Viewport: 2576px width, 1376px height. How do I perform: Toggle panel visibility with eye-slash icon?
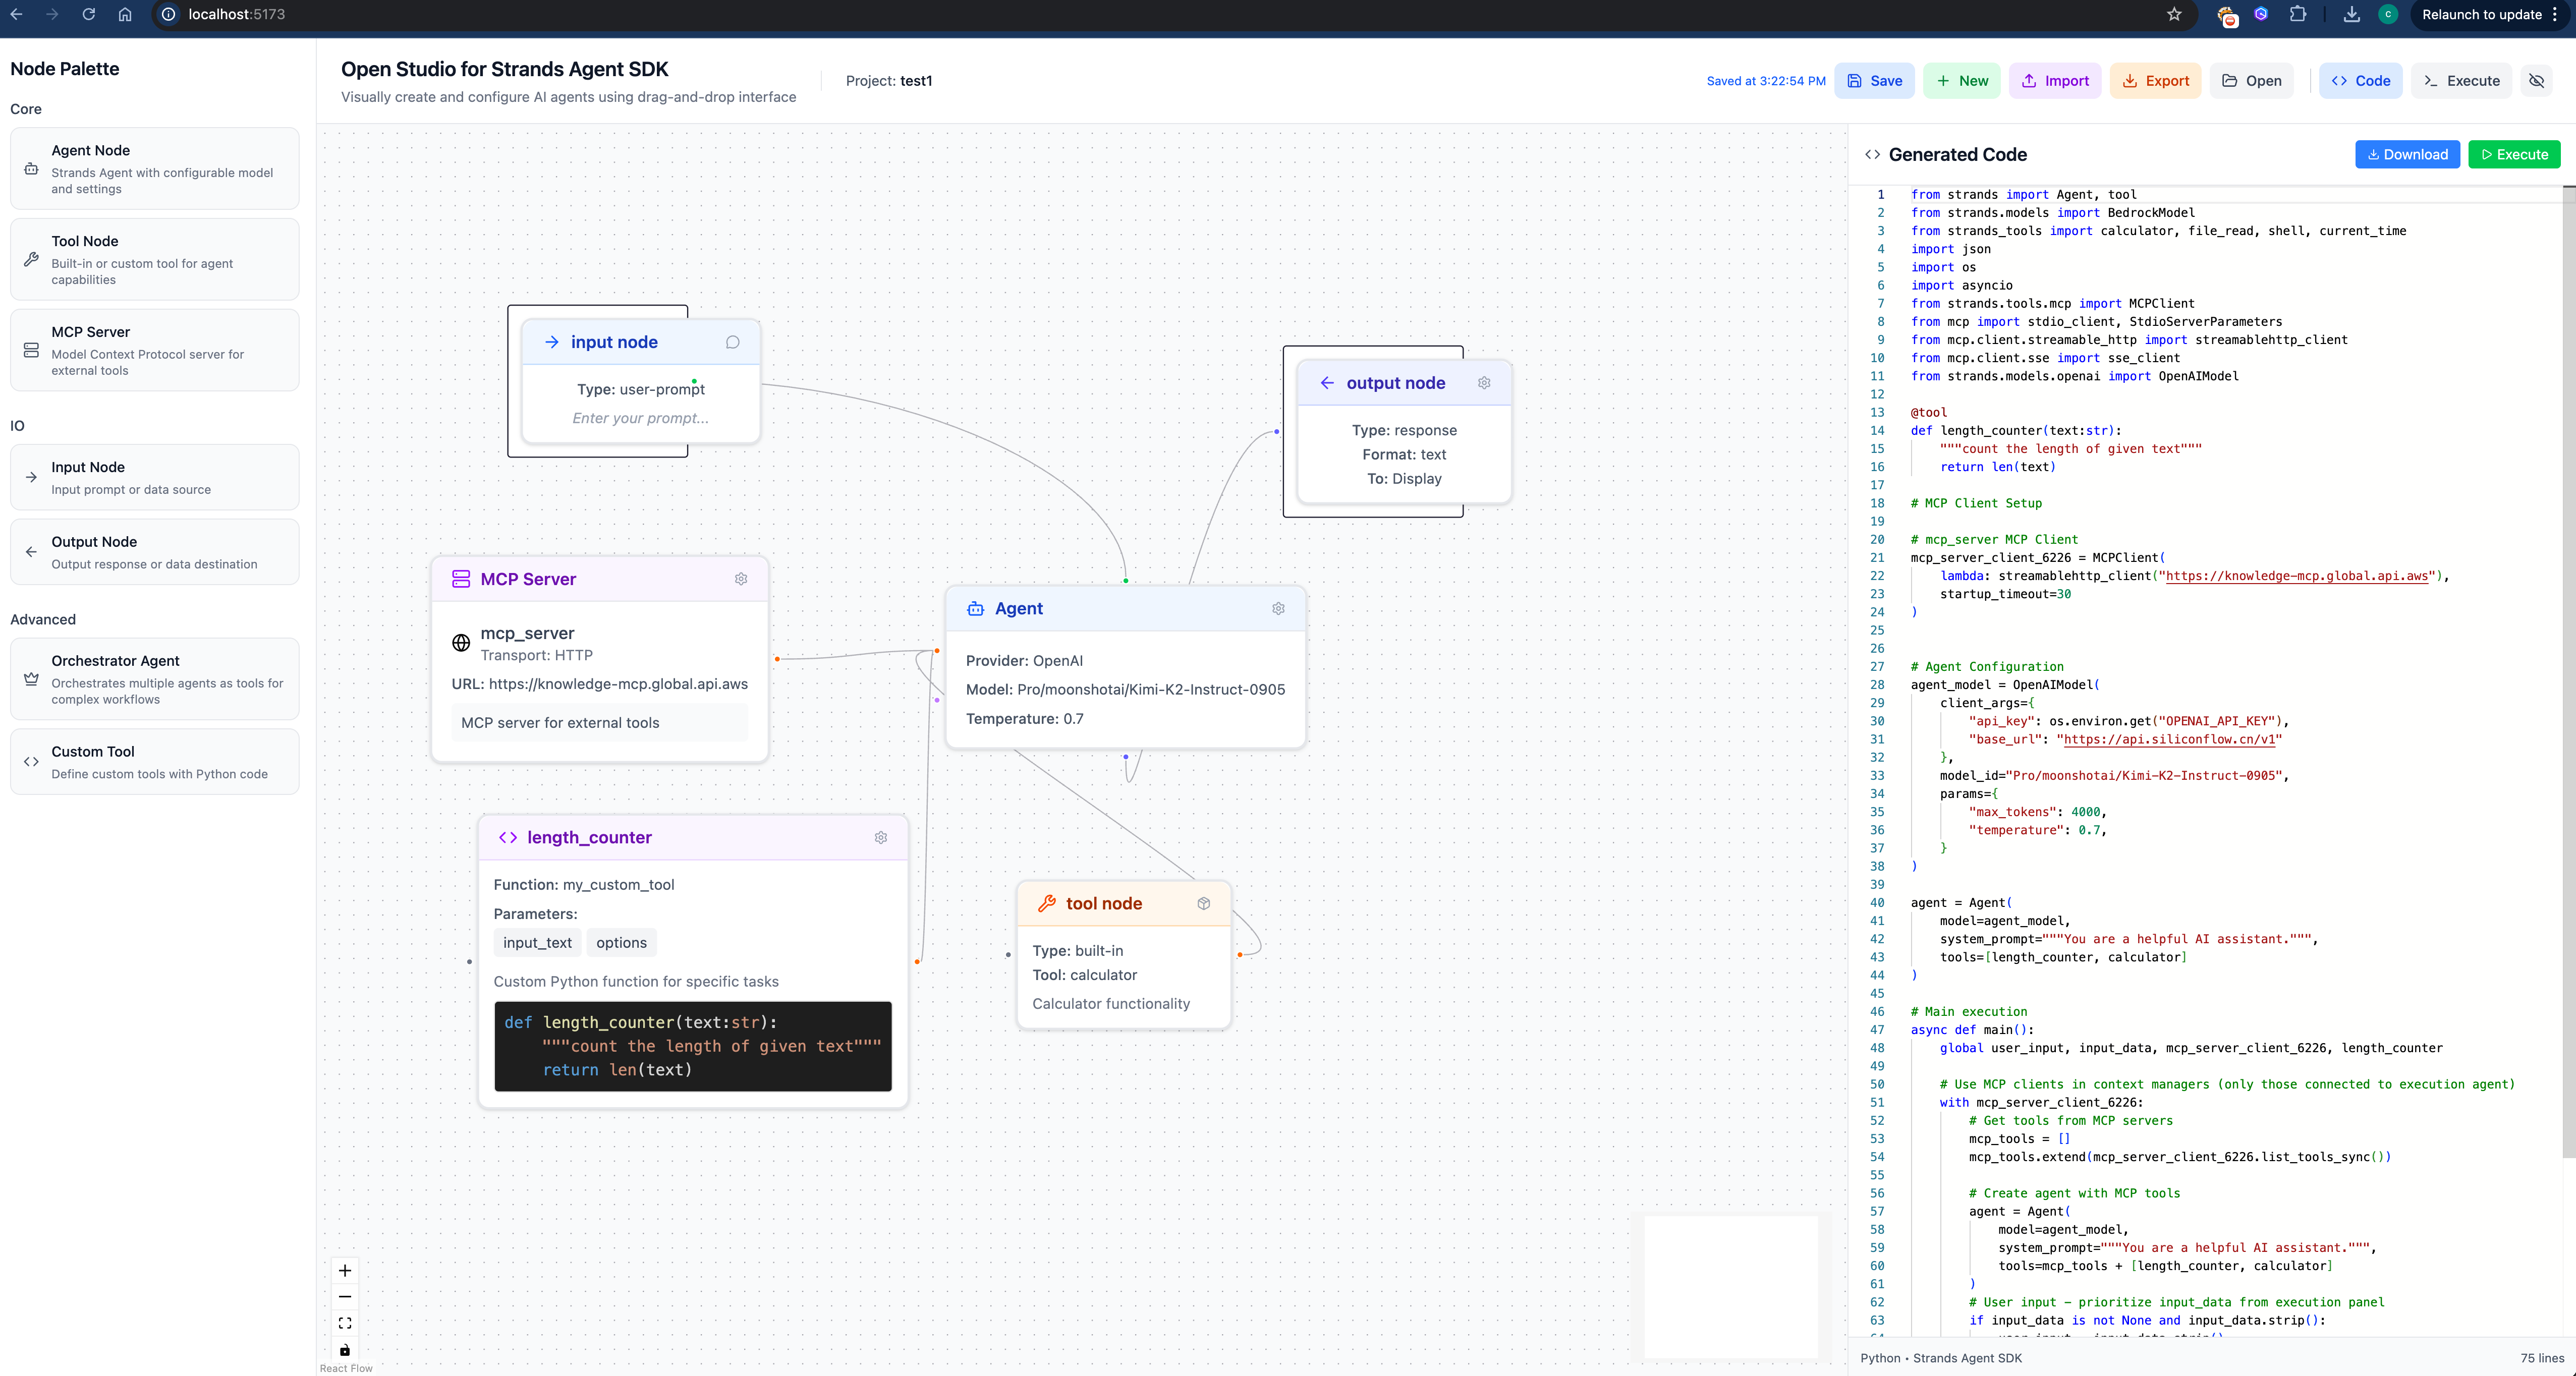[2536, 81]
